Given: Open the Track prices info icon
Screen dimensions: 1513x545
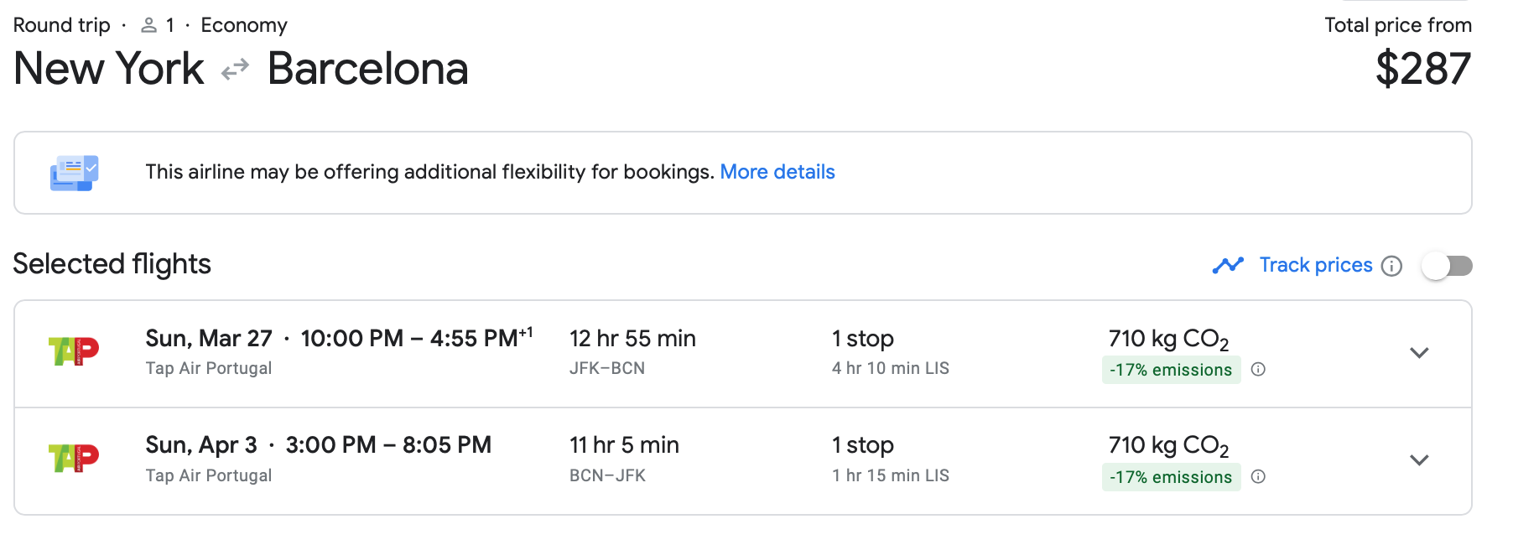Looking at the screenshot, I should [x=1391, y=266].
